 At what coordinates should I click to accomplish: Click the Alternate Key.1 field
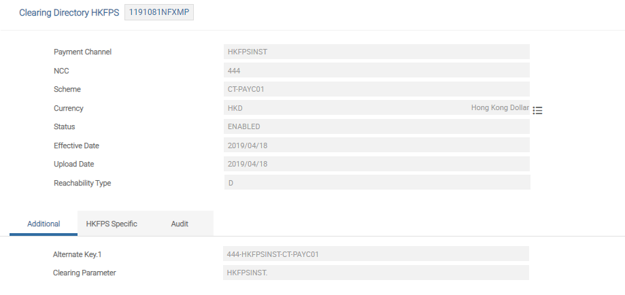[x=376, y=254]
